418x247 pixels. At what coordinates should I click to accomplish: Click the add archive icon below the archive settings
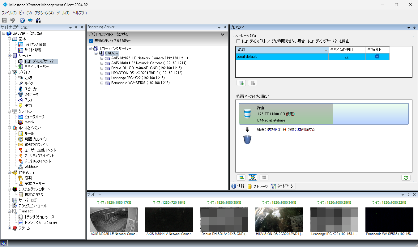[x=241, y=177]
